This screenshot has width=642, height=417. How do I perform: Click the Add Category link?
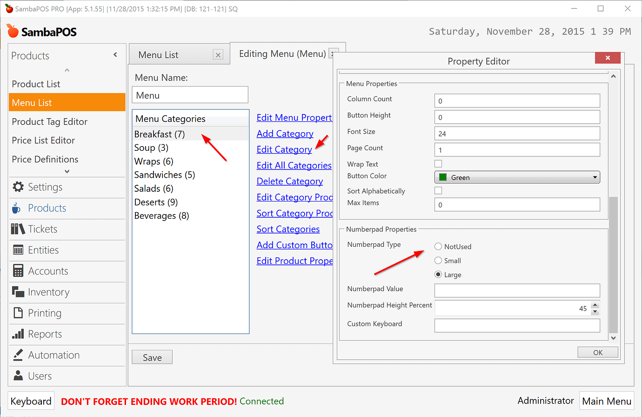[285, 134]
